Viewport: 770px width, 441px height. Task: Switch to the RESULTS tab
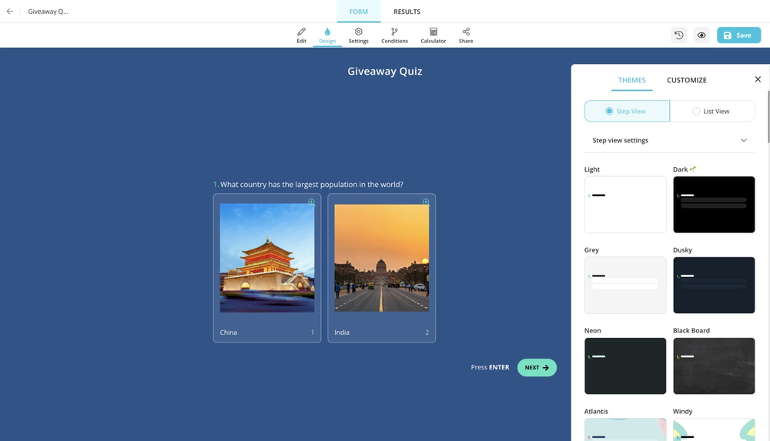coord(407,12)
